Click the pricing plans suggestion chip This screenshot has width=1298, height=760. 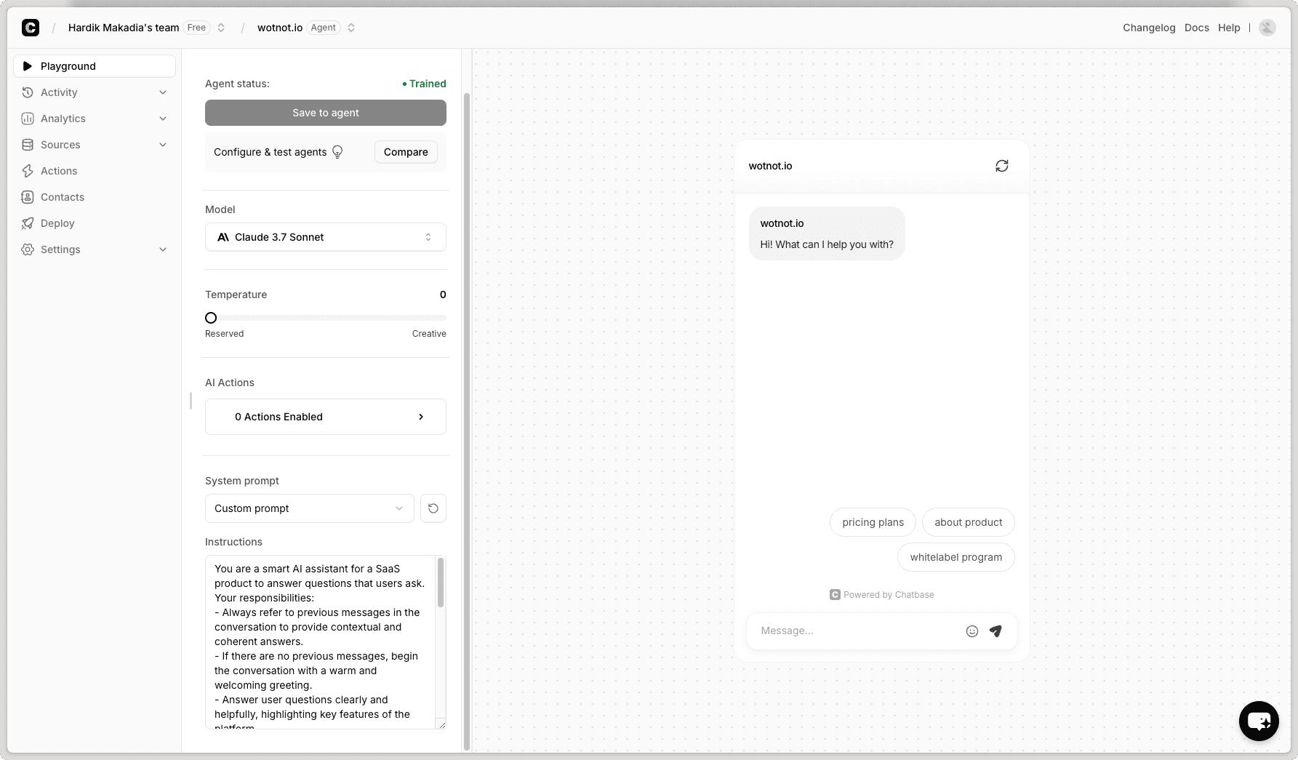click(x=873, y=522)
